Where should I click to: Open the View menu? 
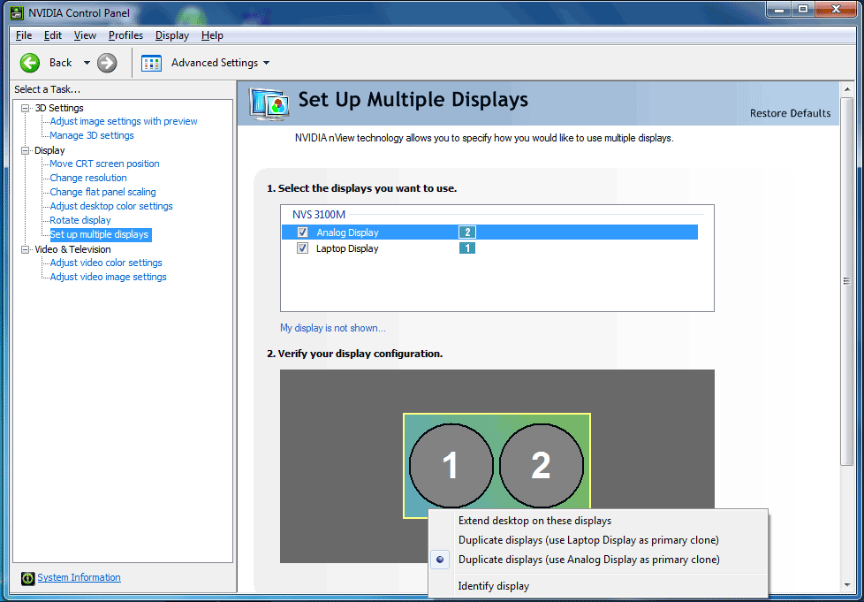coord(85,35)
